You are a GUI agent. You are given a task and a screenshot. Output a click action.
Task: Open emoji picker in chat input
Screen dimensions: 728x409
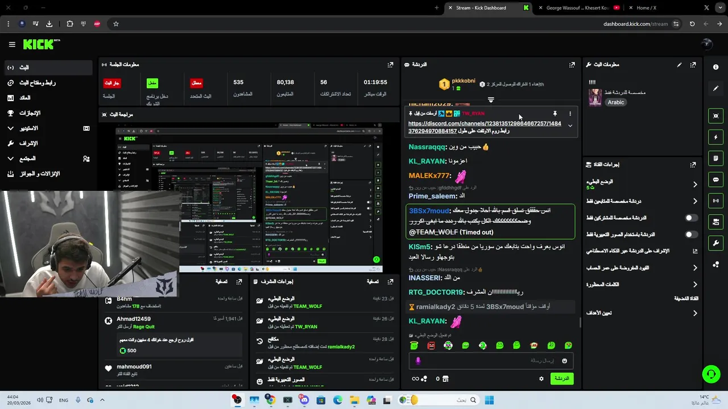[x=564, y=361]
